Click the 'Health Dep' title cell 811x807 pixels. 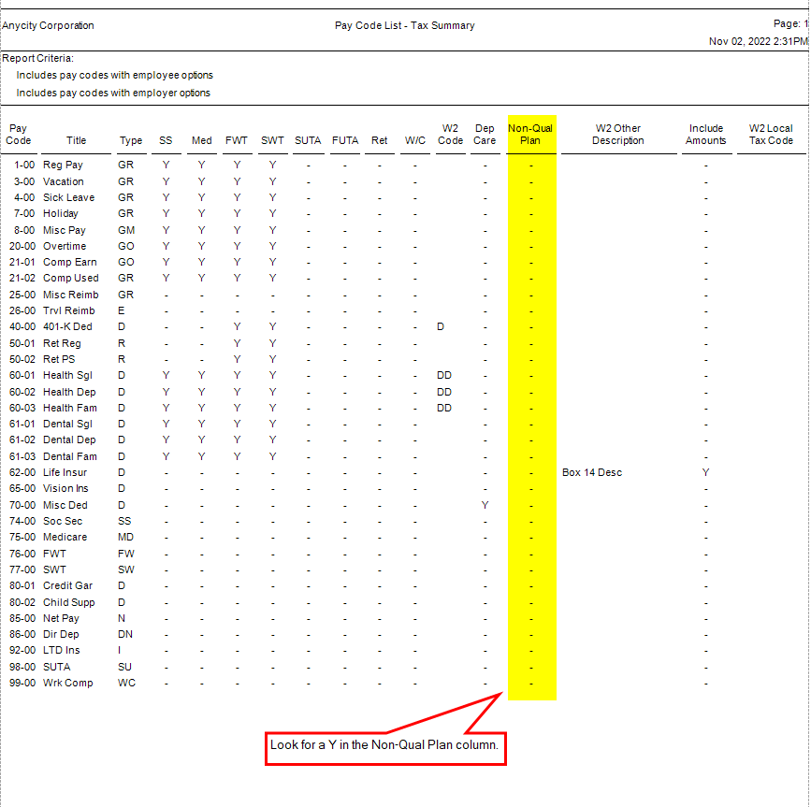pos(69,392)
